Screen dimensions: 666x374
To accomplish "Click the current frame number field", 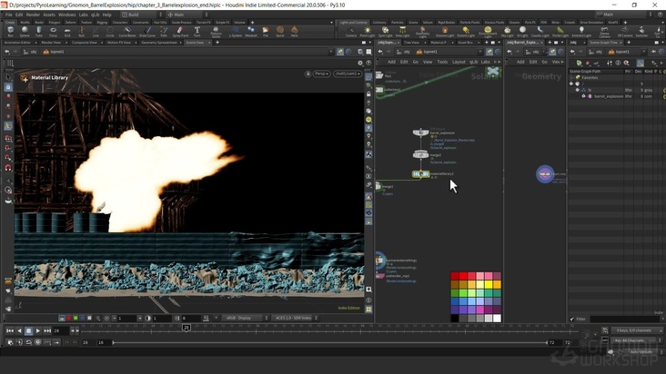I will (61, 330).
